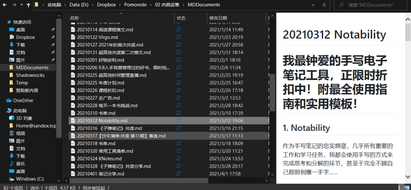
Task: Open the Temp folder in sidebar
Action: (22, 83)
